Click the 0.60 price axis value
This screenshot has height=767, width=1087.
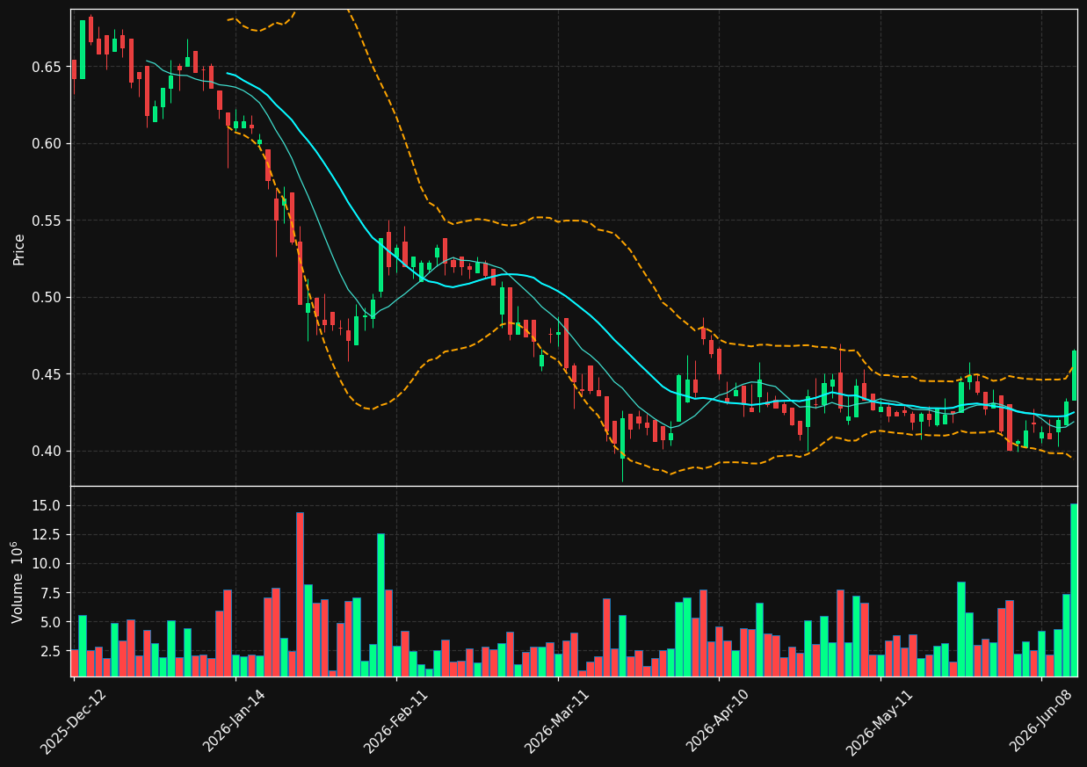47,143
